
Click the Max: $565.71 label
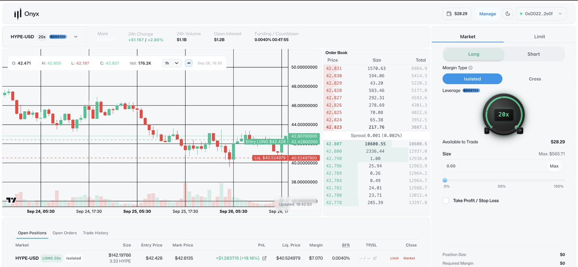pyautogui.click(x=551, y=154)
